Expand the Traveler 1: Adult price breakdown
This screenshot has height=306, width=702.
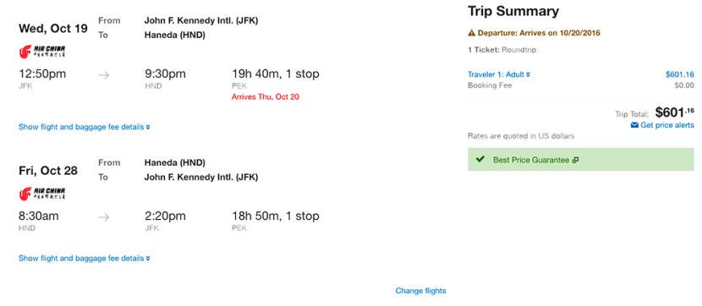(x=499, y=74)
